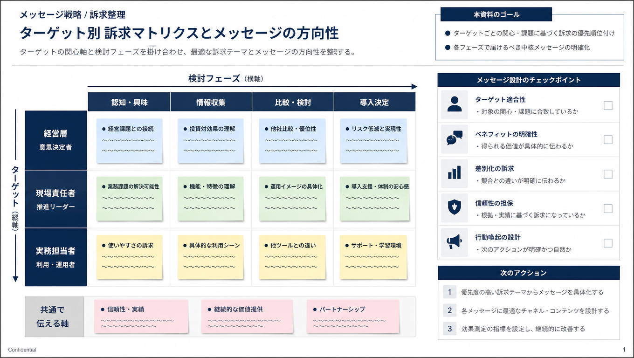Tick the 信頼性の担保 checkbox
The width and height of the screenshot is (634, 358).
pos(608,208)
